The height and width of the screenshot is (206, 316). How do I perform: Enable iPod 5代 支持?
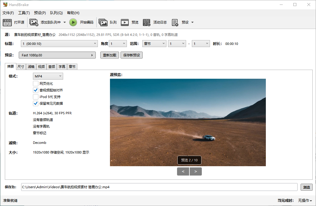[x=36, y=97]
